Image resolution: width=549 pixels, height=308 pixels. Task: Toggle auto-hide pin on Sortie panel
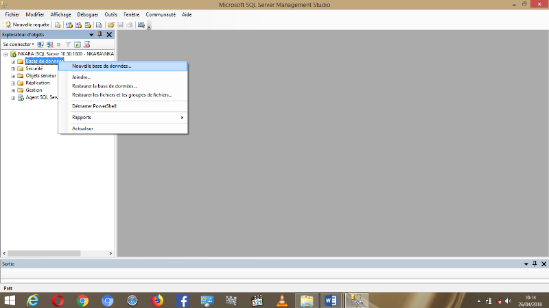pos(535,264)
